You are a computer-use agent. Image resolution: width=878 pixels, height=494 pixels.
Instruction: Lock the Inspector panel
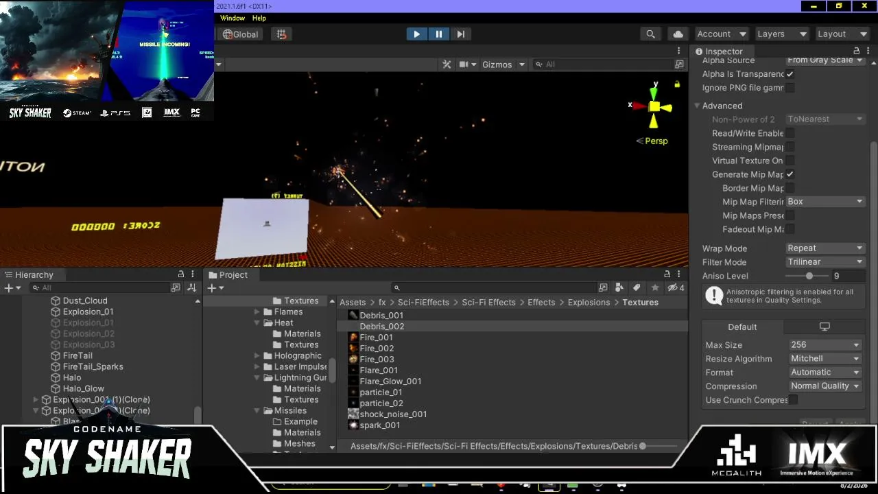[856, 51]
